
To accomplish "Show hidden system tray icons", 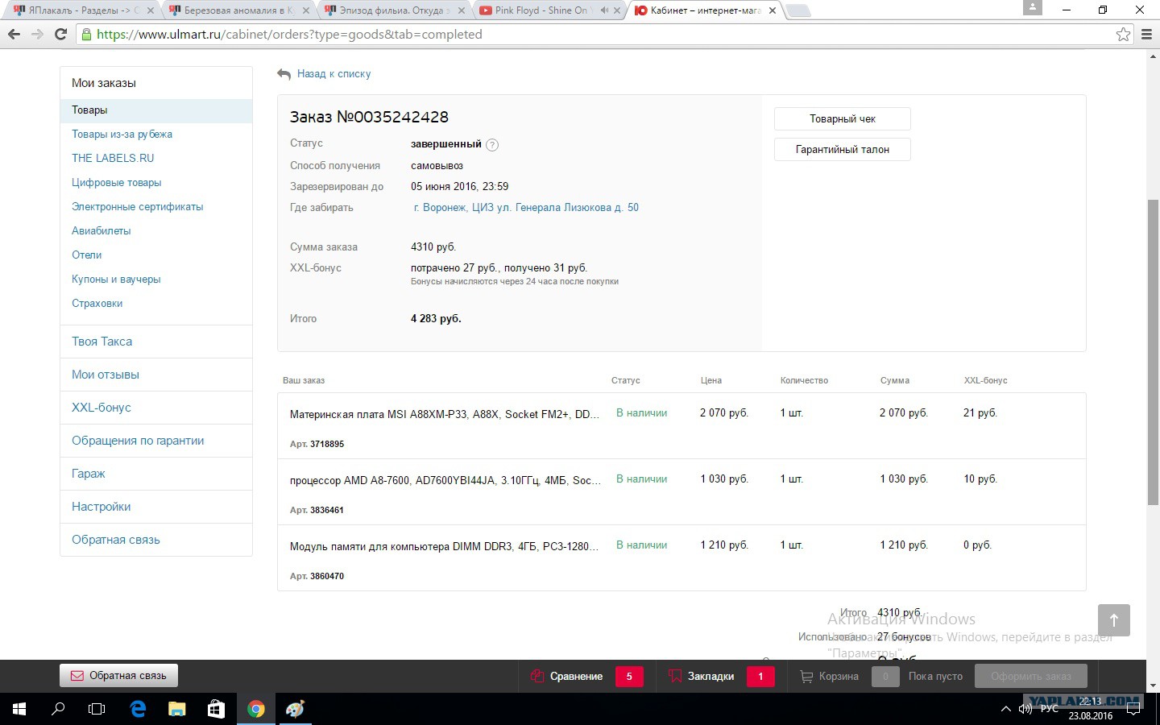I will pos(1005,709).
